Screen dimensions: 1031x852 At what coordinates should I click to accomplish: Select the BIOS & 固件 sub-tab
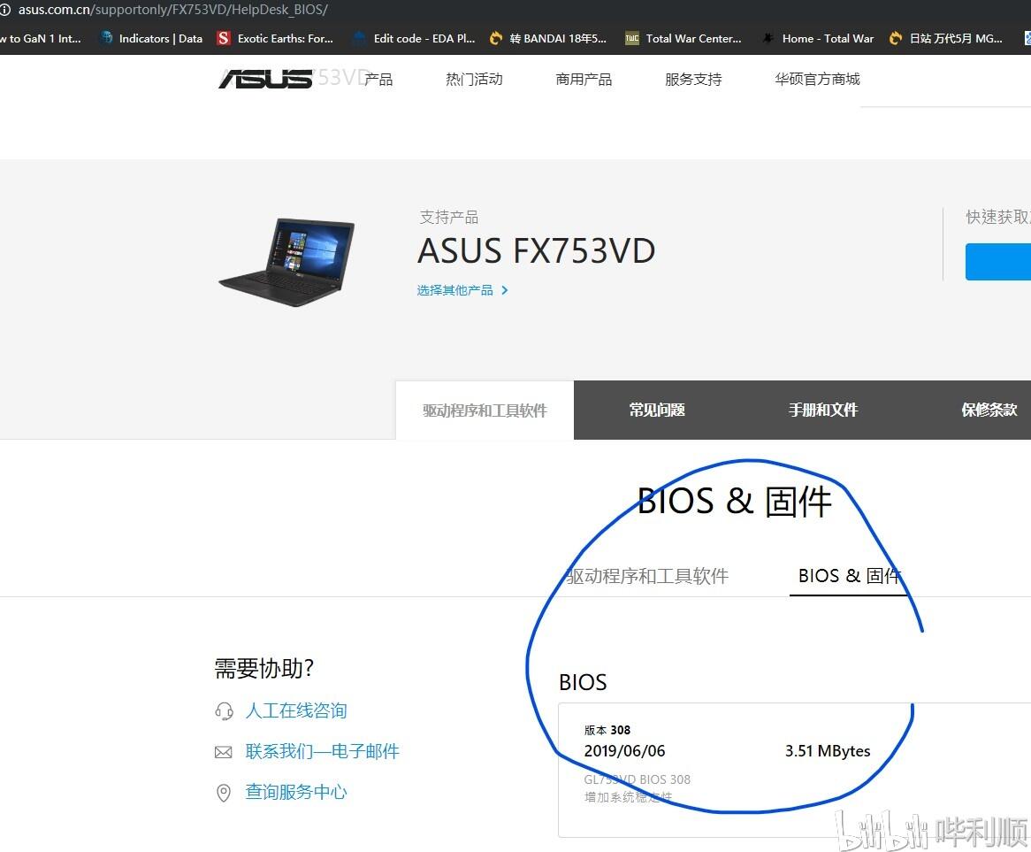[x=849, y=576]
